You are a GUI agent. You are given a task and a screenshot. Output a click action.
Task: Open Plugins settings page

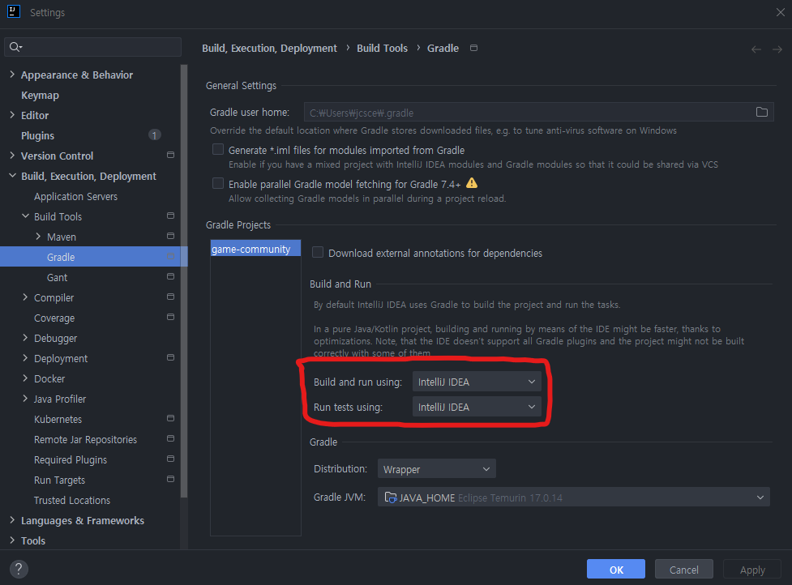(x=37, y=135)
